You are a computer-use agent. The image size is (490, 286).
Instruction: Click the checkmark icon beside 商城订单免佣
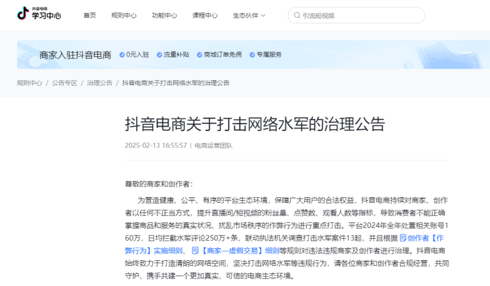200,55
